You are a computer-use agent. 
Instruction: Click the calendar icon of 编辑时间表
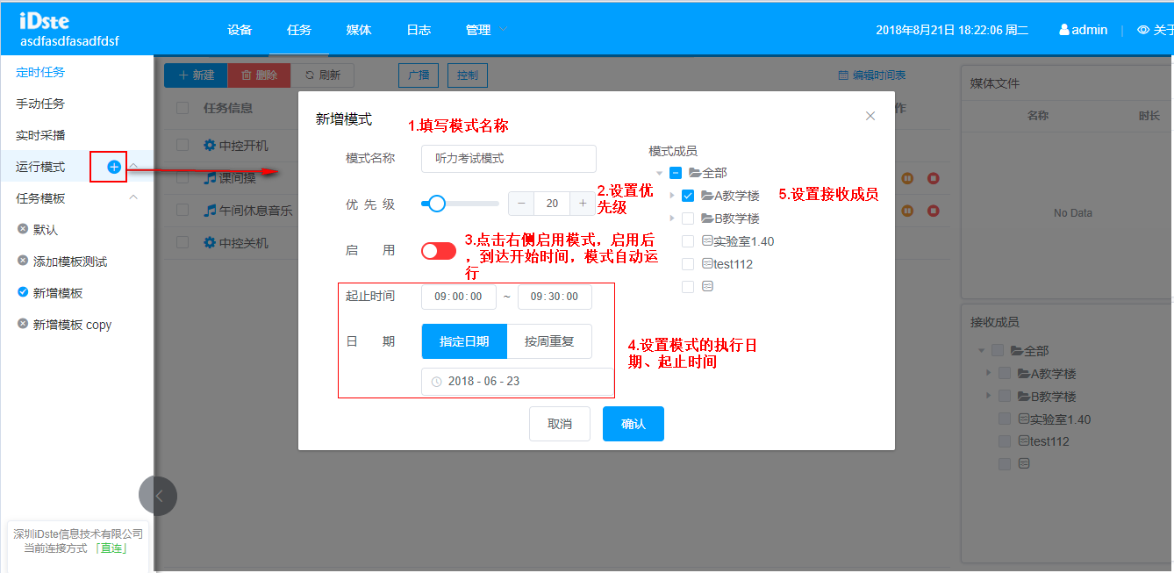tap(843, 75)
